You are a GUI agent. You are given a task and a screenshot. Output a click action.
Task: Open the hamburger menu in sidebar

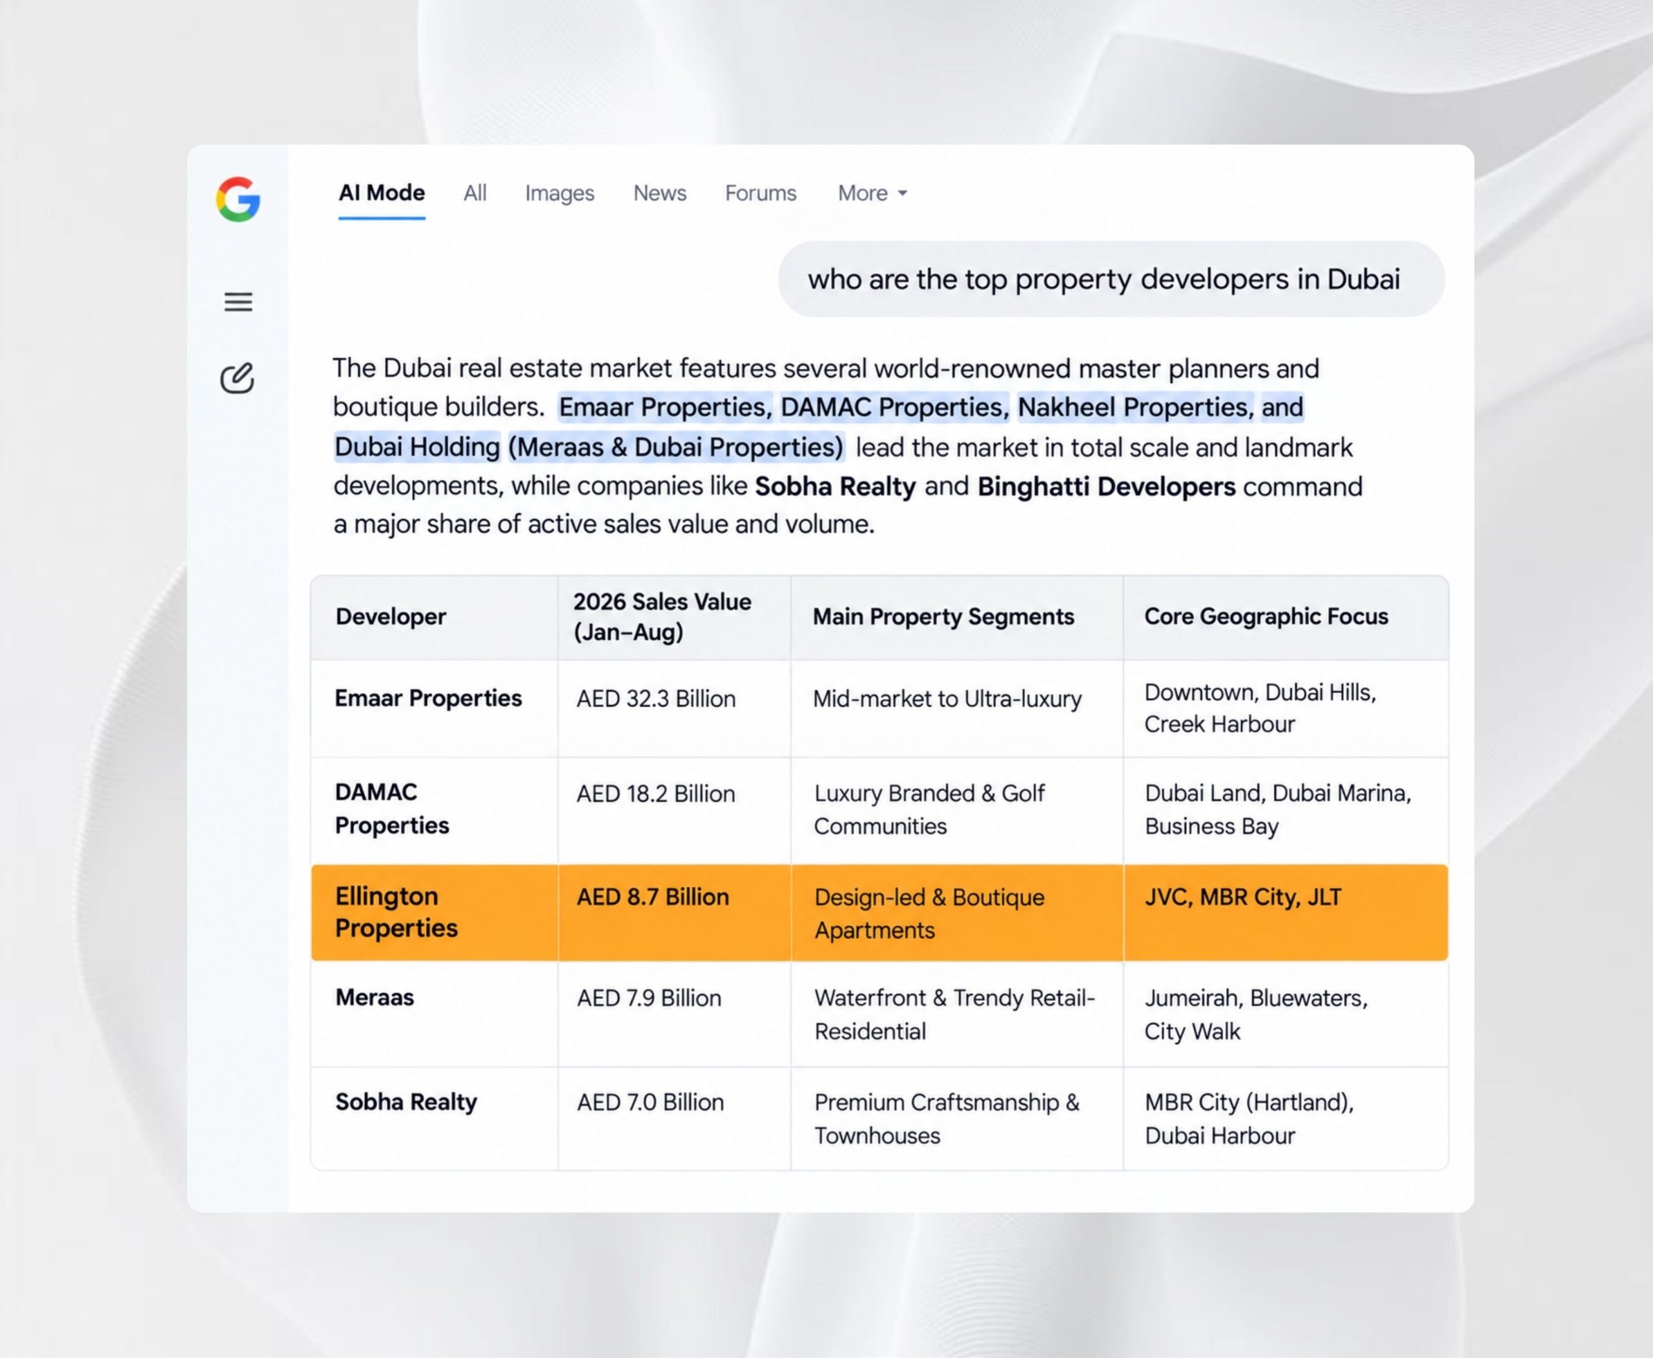coord(238,302)
